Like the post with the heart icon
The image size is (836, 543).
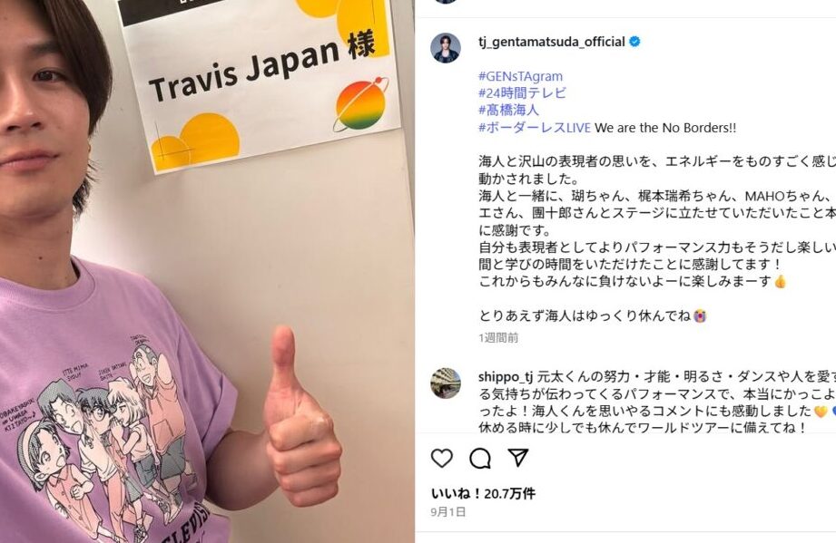point(441,458)
